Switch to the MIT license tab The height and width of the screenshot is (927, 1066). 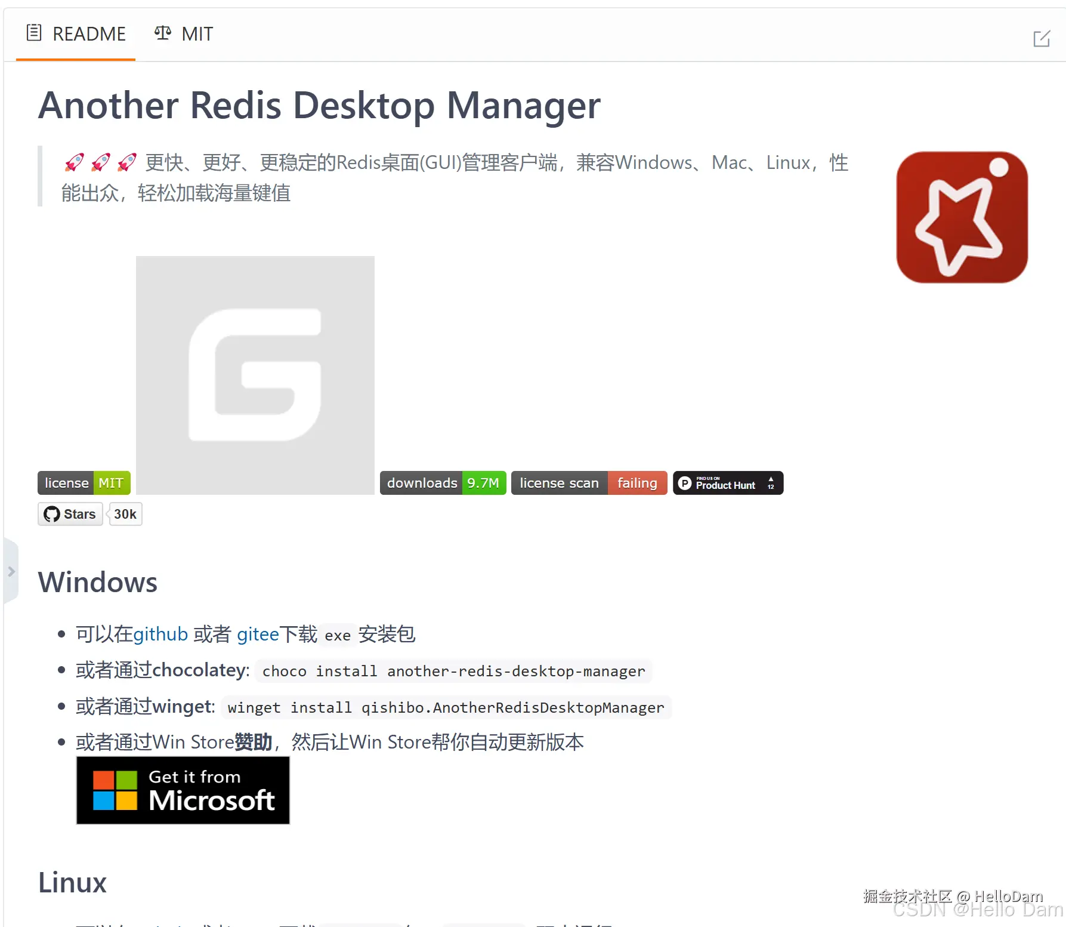coord(184,34)
